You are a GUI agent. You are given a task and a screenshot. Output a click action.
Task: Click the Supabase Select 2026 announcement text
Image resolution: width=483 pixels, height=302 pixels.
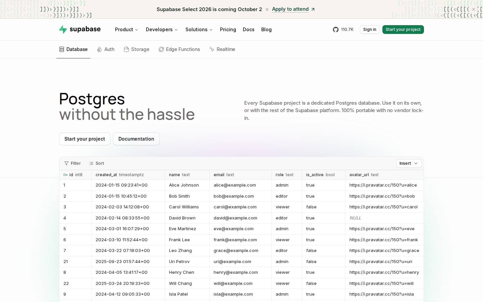point(209,9)
